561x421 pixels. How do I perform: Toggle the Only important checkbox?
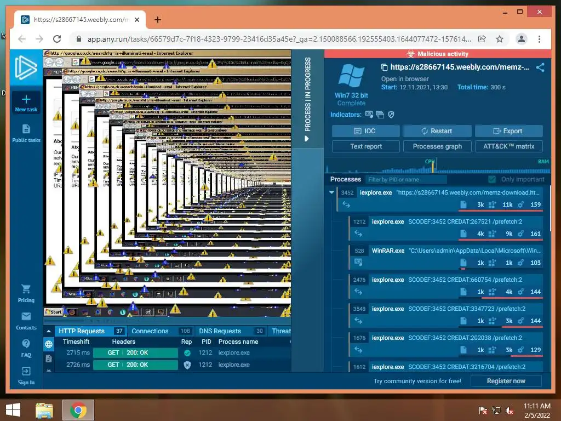click(x=492, y=179)
